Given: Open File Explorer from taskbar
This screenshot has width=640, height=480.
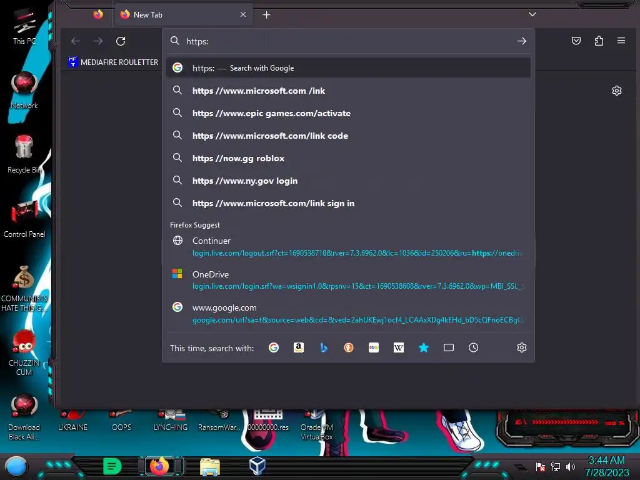Looking at the screenshot, I should click(x=210, y=466).
